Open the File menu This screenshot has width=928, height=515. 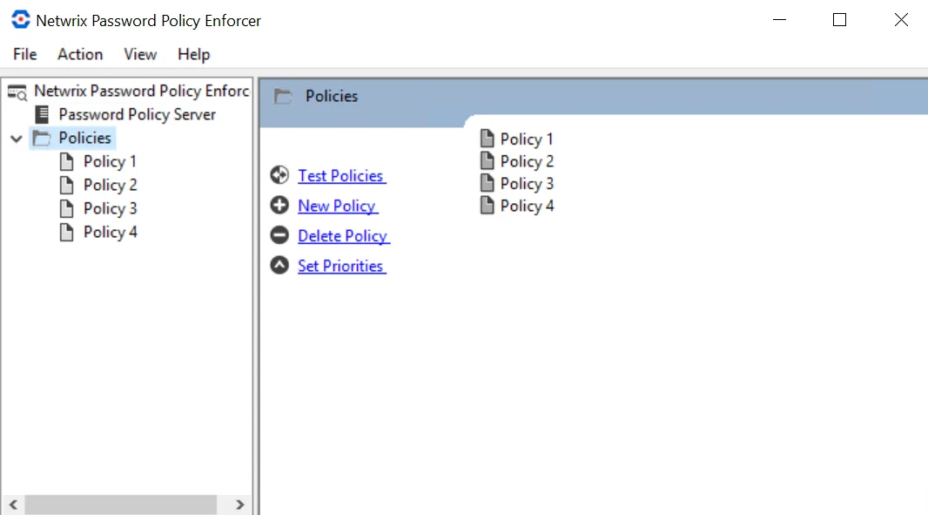tap(25, 55)
